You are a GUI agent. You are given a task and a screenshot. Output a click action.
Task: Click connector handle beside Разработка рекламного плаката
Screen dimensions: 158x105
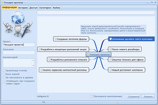[x=90, y=60]
